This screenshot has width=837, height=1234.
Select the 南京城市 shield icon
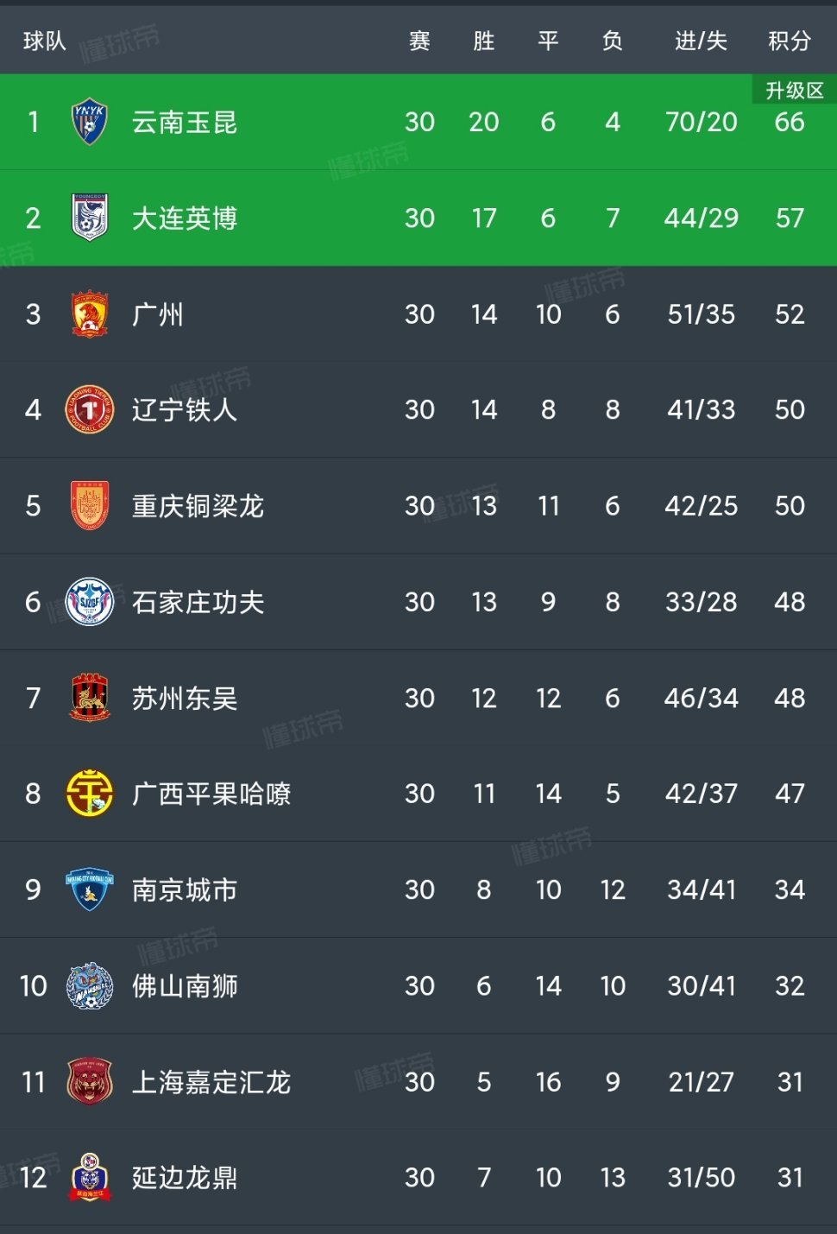(90, 889)
